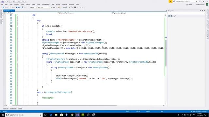
Task: Open the Team menu
Action: click(x=33, y=4)
